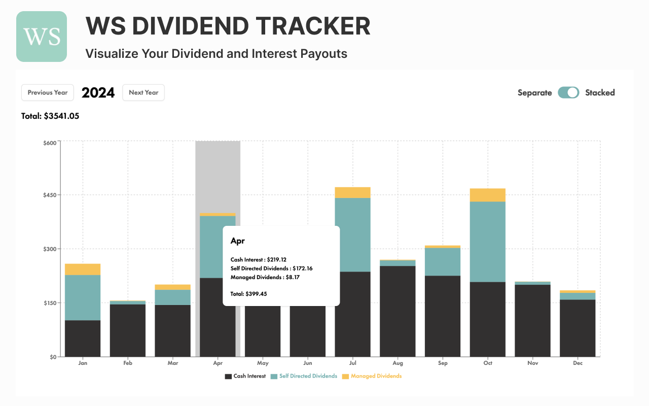This screenshot has width=649, height=406.
Task: Click the yellow Managed Dividends segment on October
Action: pos(487,194)
